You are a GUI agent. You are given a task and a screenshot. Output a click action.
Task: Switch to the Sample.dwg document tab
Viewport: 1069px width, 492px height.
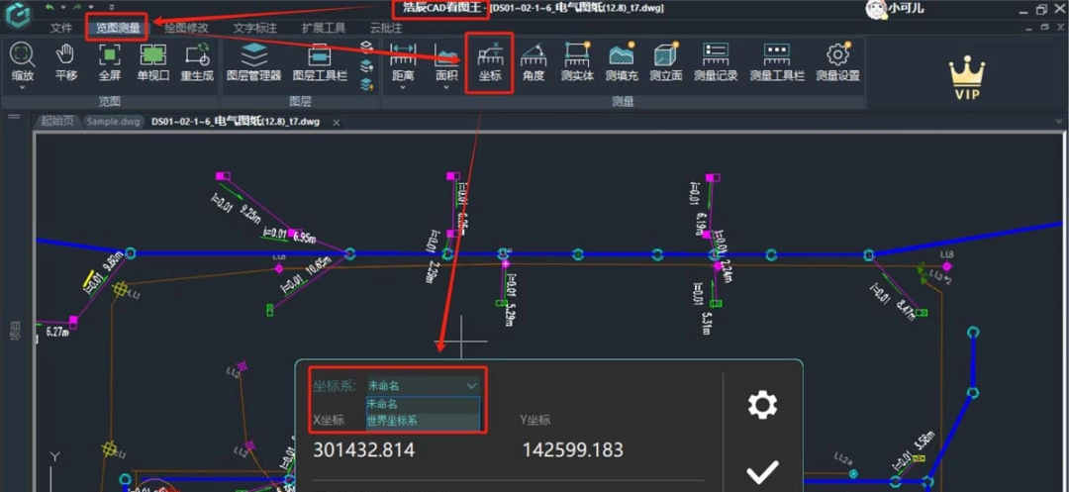113,122
